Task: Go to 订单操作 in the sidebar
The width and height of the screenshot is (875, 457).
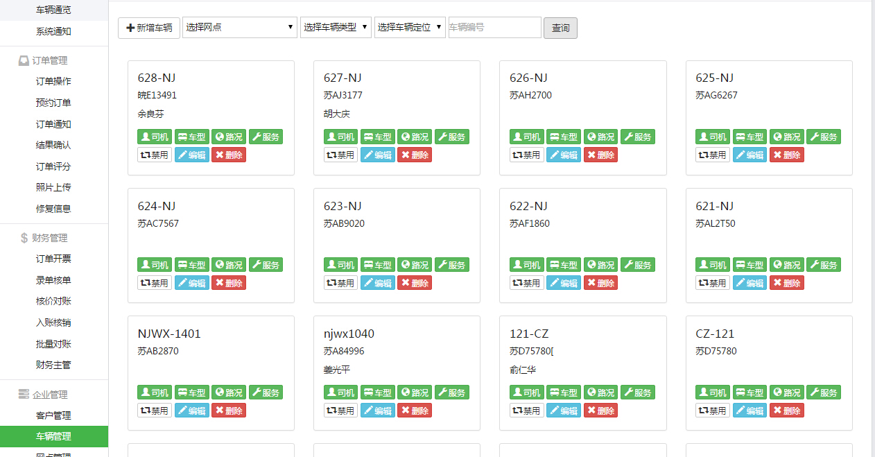Action: (53, 82)
